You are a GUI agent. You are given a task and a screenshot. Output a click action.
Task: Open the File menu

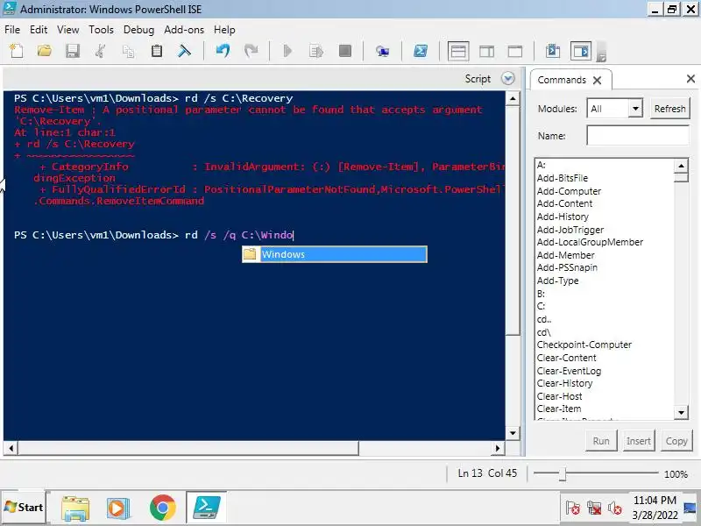[x=12, y=30]
